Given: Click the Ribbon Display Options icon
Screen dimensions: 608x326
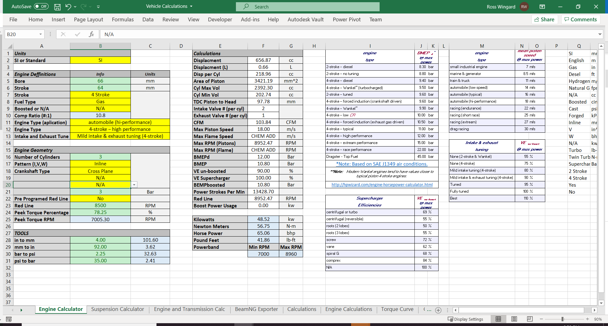Looking at the screenshot, I should pyautogui.click(x=542, y=7).
